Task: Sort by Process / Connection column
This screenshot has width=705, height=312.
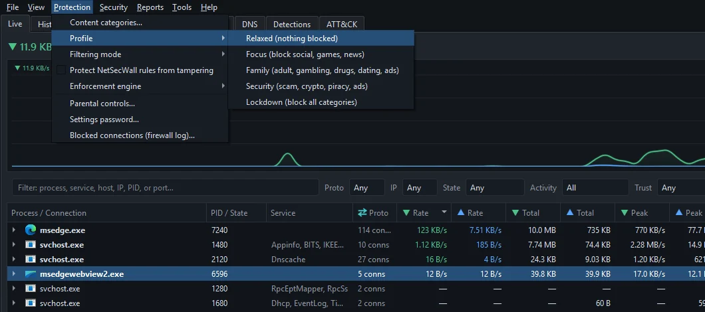Action: tap(107, 213)
